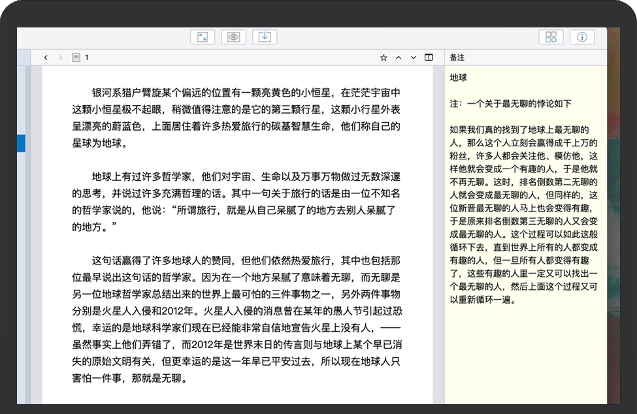Click the star bookmark icon

click(384, 57)
